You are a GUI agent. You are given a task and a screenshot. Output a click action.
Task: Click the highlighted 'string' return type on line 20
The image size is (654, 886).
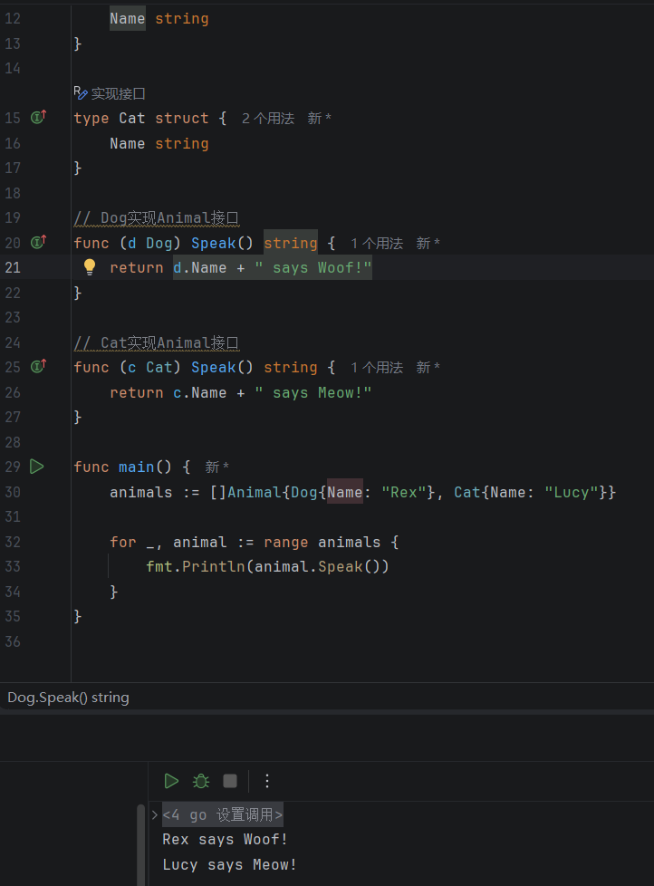[290, 243]
